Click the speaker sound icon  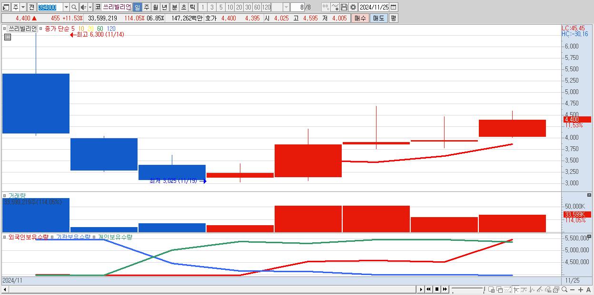tap(83, 7)
